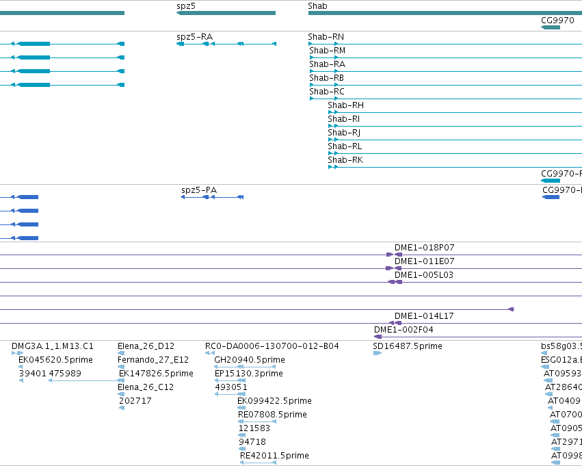
Task: Select the Shab-RA transcript
Action: [x=328, y=64]
